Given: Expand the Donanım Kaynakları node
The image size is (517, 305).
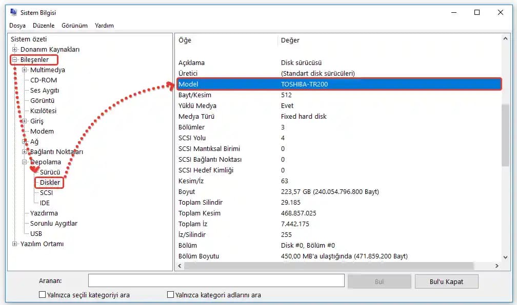Looking at the screenshot, I should coord(15,50).
